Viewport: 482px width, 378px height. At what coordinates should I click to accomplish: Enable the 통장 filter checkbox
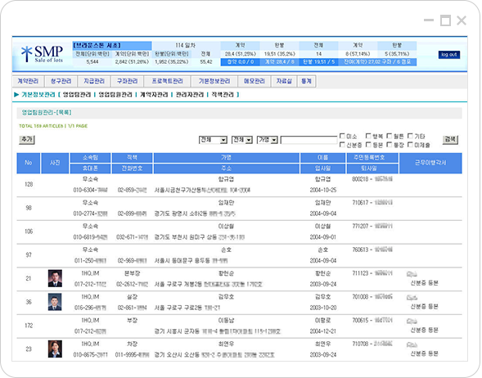coord(390,145)
